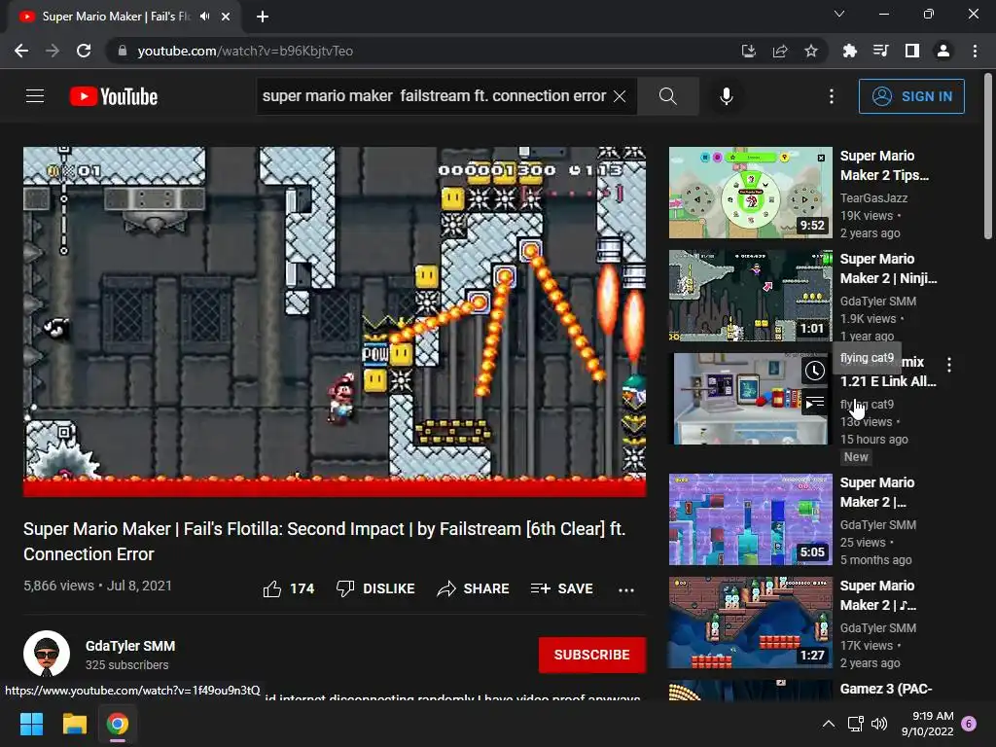Screen dimensions: 996x747
Task: Click inside the video player
Action: (x=335, y=322)
